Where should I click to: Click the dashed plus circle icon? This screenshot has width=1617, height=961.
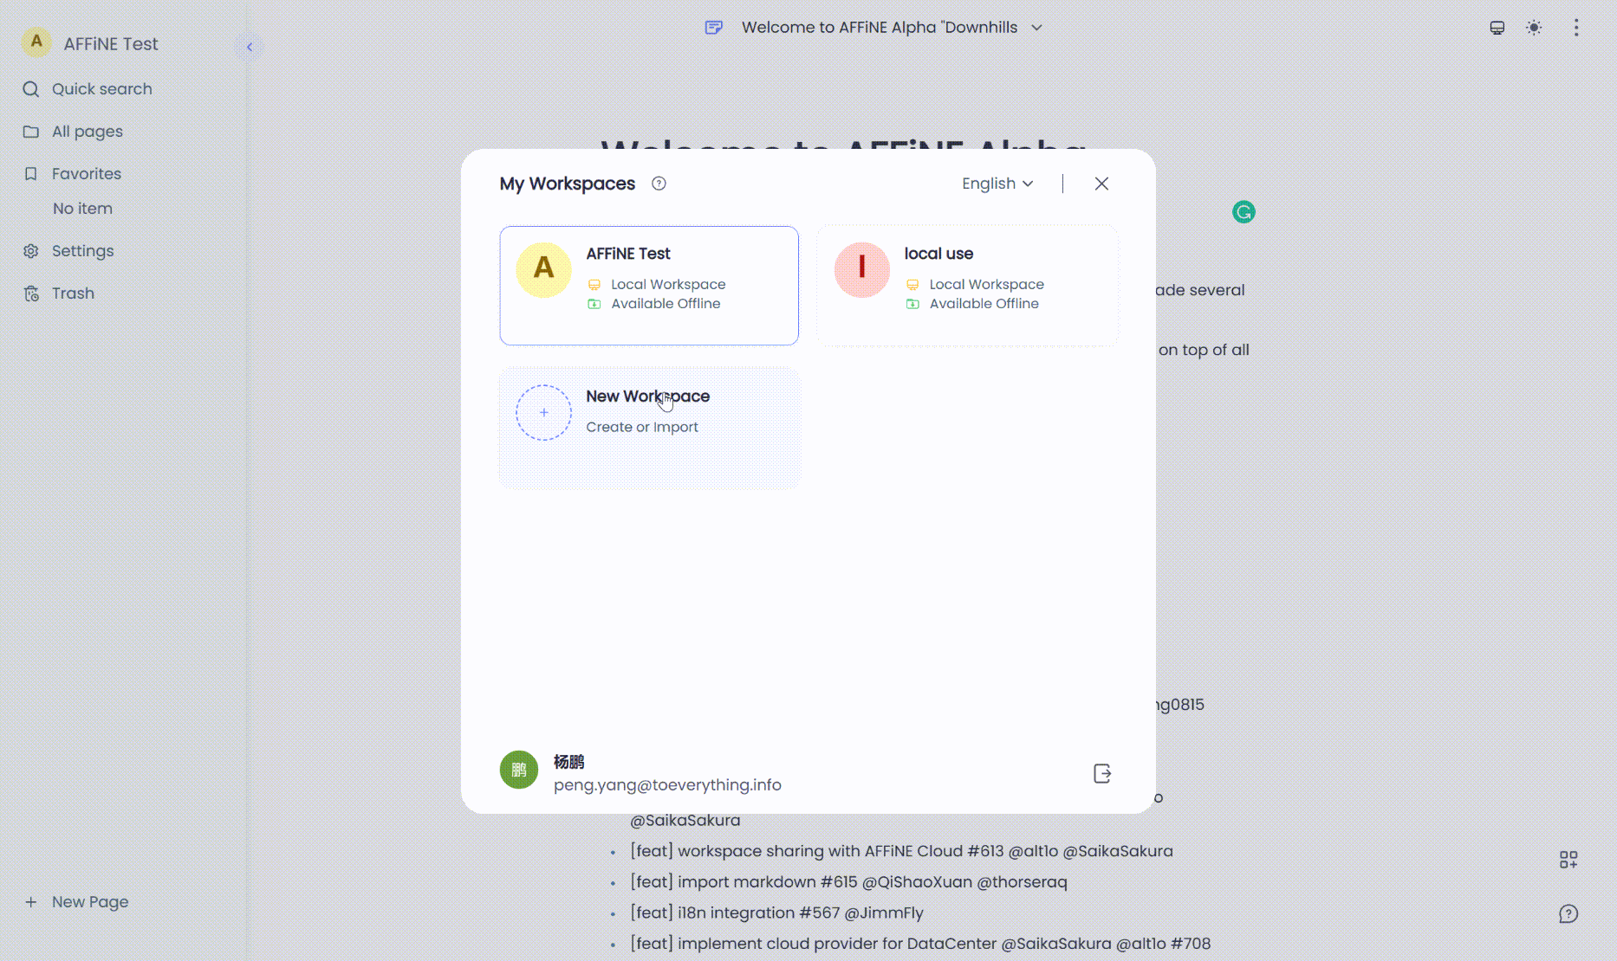tap(543, 413)
